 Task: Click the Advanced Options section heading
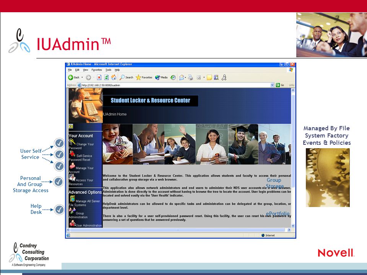click(85, 192)
